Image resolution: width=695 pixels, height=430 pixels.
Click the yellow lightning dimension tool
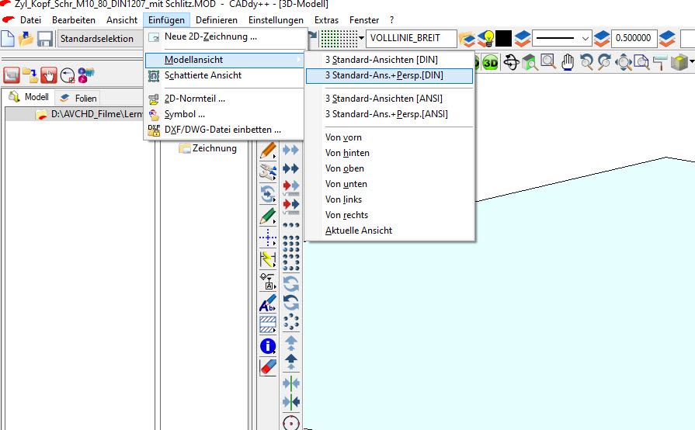tap(268, 259)
